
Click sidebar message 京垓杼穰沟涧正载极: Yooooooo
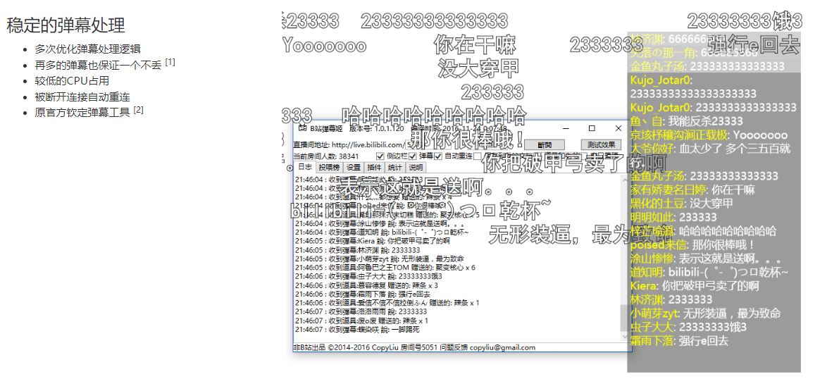click(709, 135)
